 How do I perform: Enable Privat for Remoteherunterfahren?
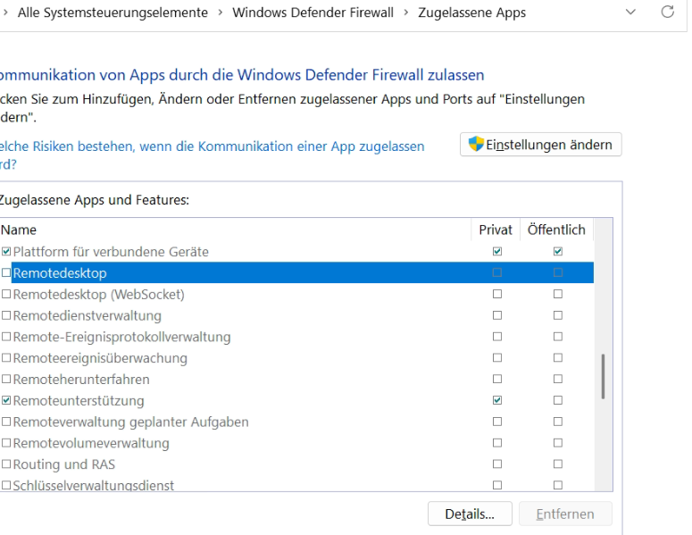(x=497, y=379)
